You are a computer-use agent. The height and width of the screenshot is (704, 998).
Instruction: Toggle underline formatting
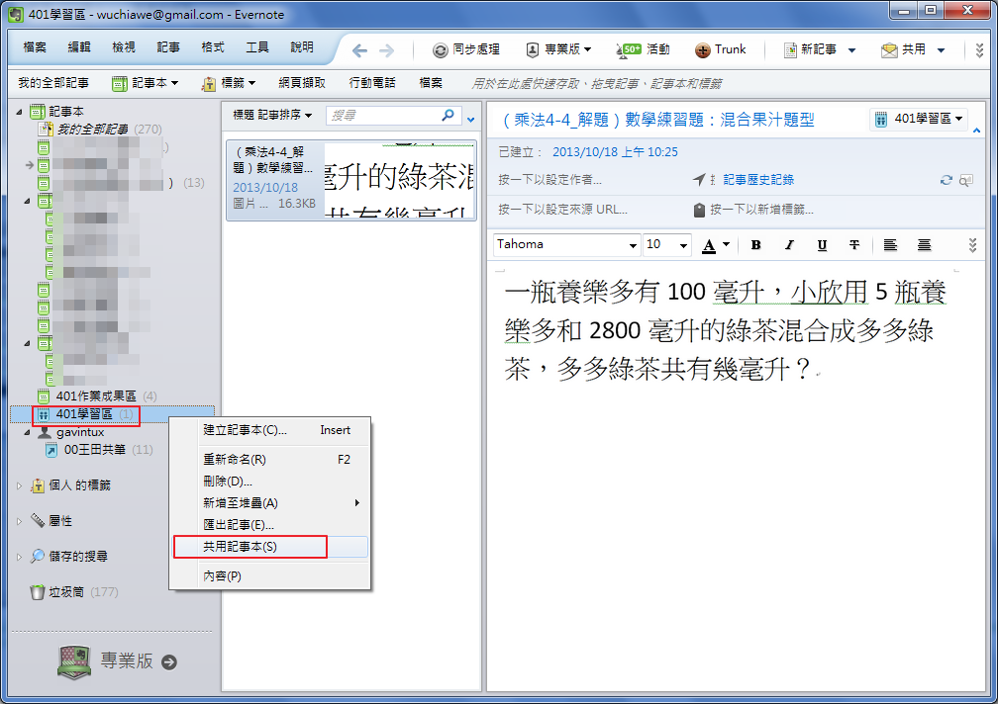point(822,245)
